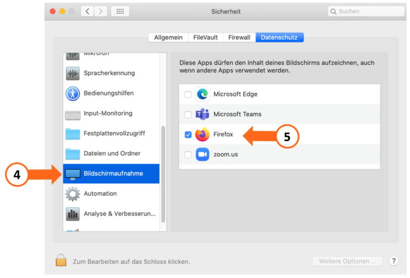Viewport: 410px width, 278px height.
Task: Select Analyse & Verbesserun... in the list
Action: click(111, 214)
